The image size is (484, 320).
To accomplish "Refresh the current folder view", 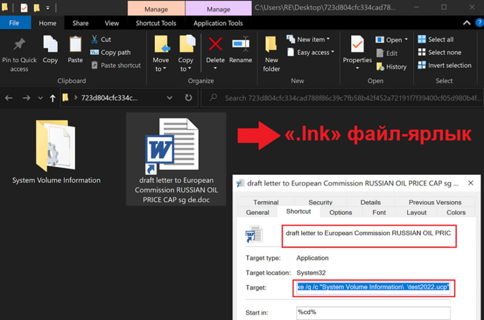I will point(189,98).
